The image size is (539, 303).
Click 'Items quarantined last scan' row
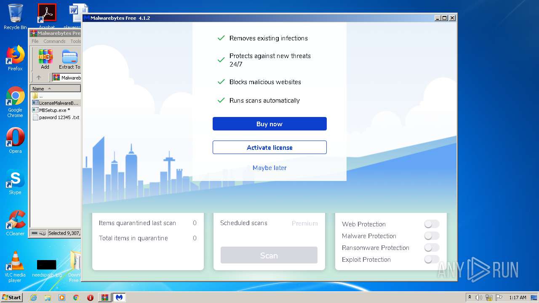(x=148, y=223)
